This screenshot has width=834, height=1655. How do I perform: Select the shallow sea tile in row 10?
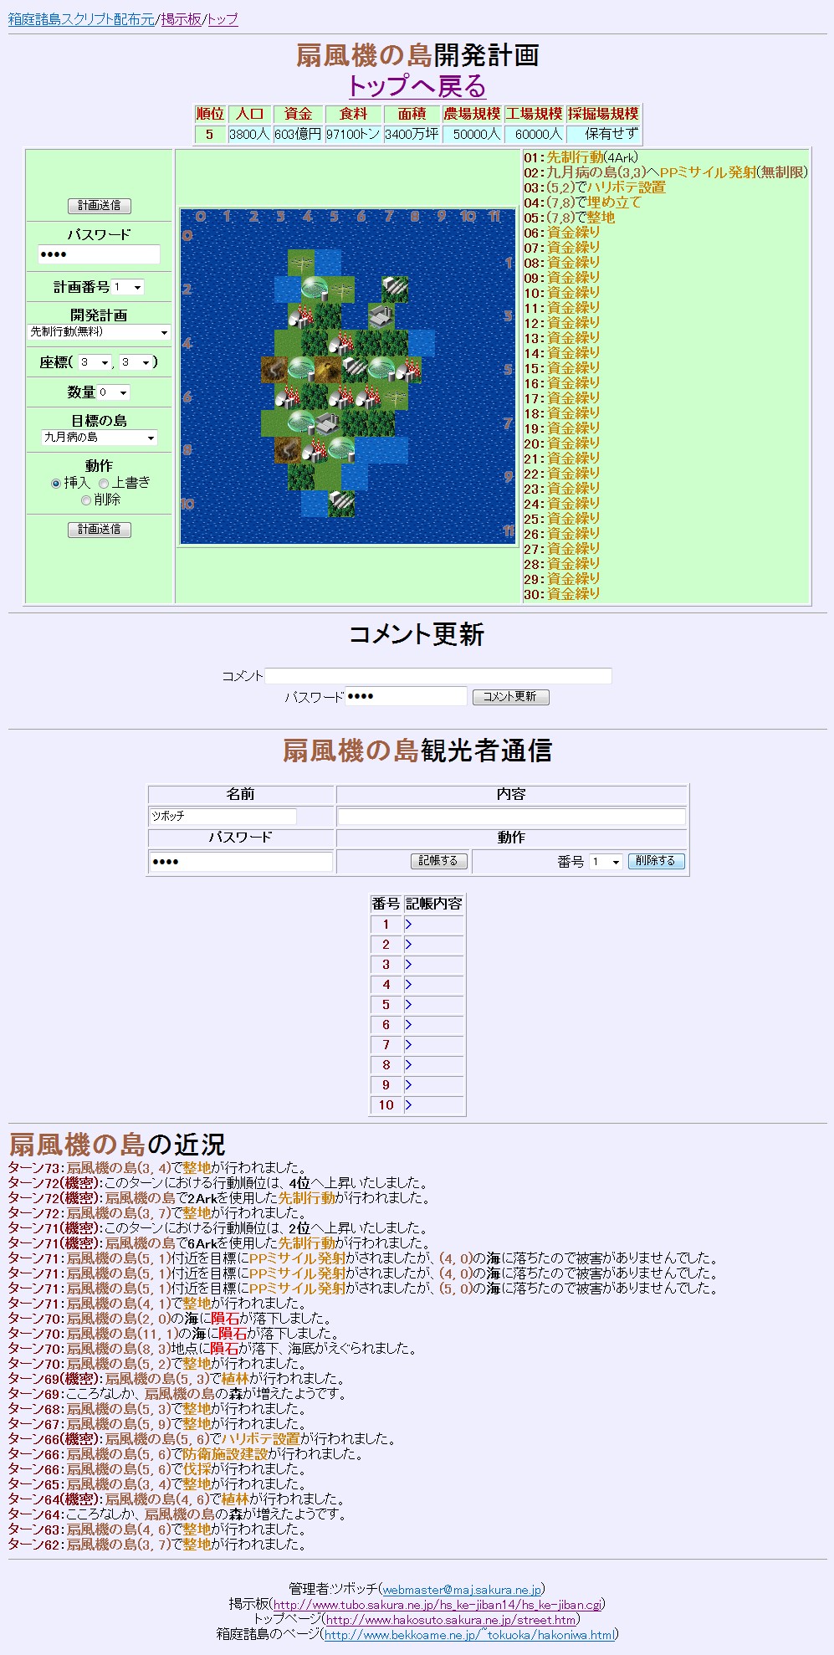(315, 504)
